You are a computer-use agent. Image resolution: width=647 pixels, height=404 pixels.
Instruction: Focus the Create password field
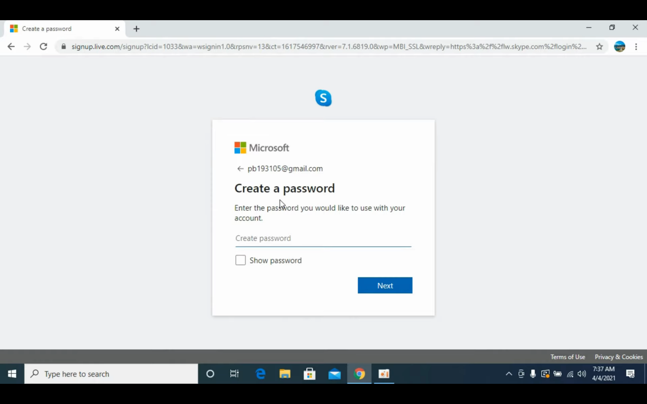(x=323, y=238)
